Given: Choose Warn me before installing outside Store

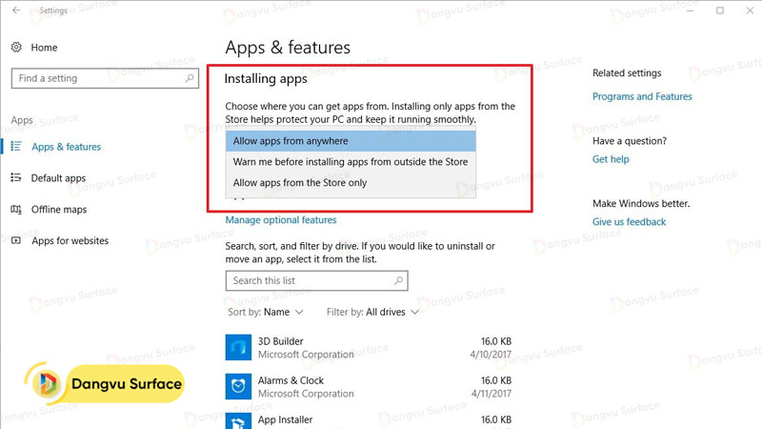Looking at the screenshot, I should (350, 162).
